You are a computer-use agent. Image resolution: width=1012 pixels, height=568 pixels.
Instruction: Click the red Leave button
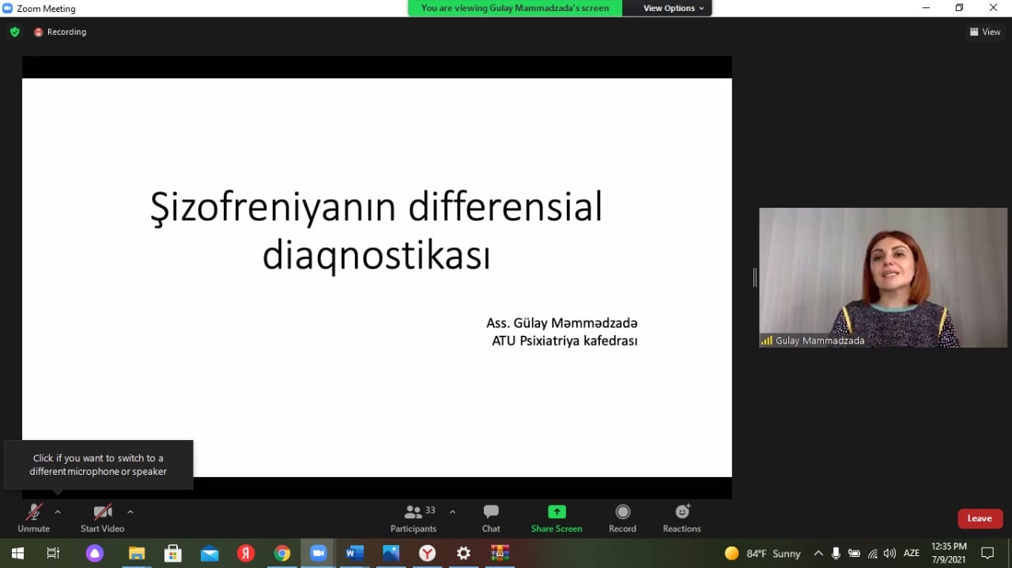pos(980,518)
